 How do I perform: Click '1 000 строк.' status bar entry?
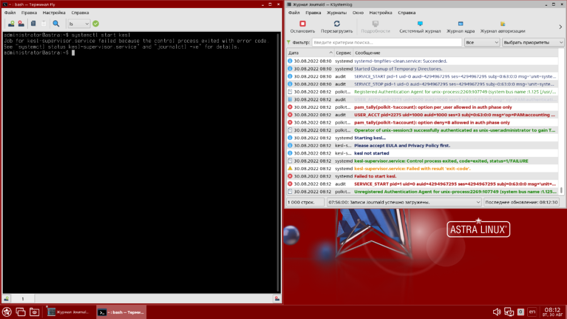(306, 202)
